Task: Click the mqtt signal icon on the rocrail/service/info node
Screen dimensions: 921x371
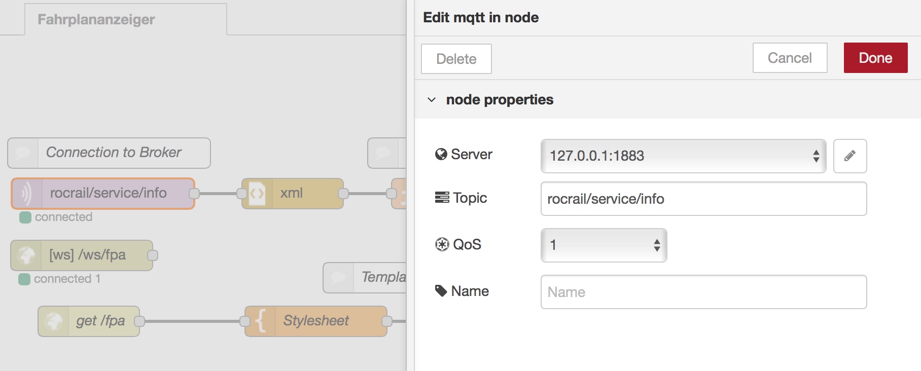Action: pos(26,194)
